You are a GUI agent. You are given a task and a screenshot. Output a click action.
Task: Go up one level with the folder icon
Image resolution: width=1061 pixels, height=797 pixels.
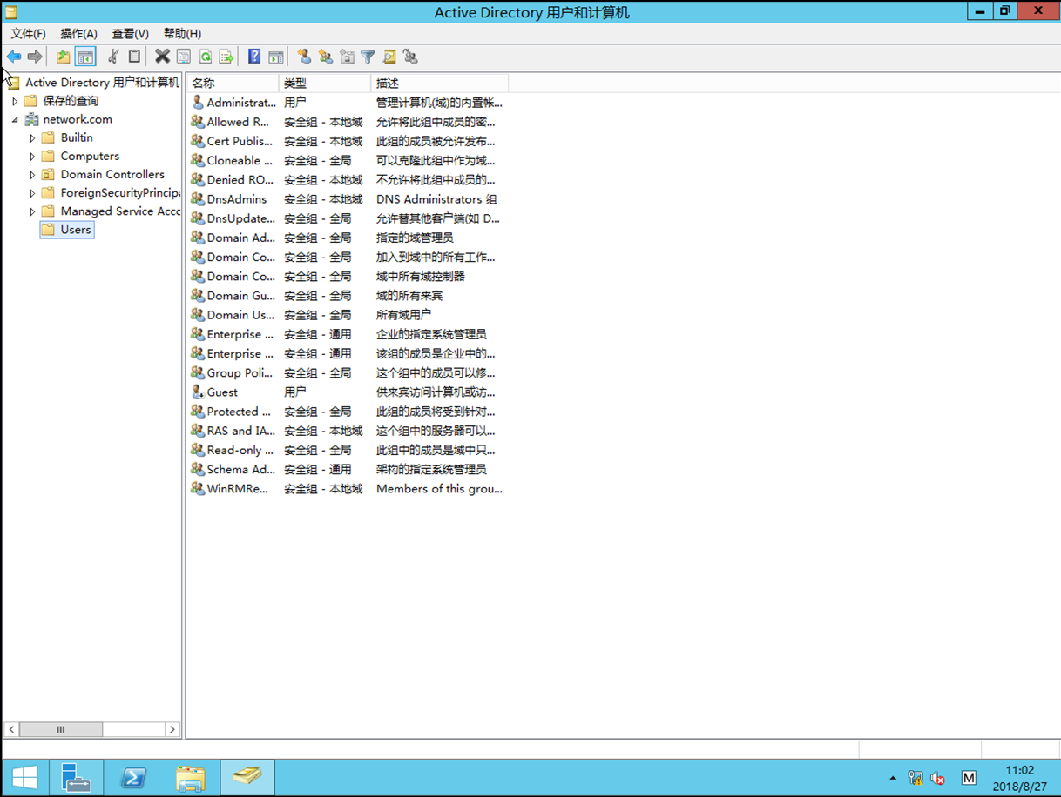[64, 57]
